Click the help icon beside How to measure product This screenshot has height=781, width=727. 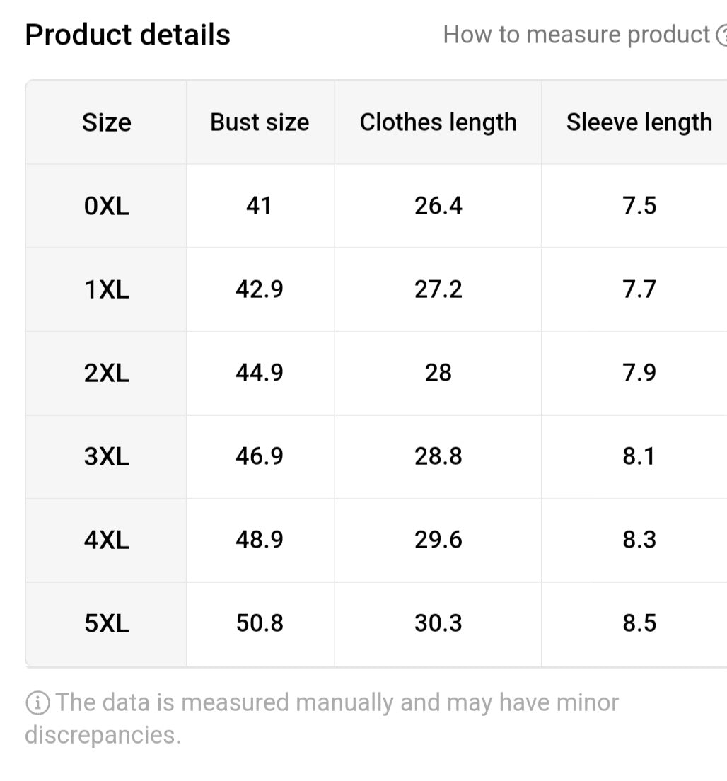click(x=721, y=35)
